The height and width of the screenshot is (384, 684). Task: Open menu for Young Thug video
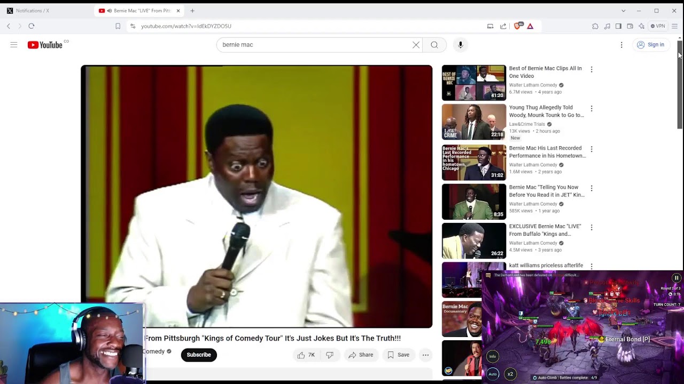pyautogui.click(x=592, y=109)
